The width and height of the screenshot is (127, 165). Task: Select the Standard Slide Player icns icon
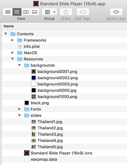pyautogui.click(x=27, y=153)
